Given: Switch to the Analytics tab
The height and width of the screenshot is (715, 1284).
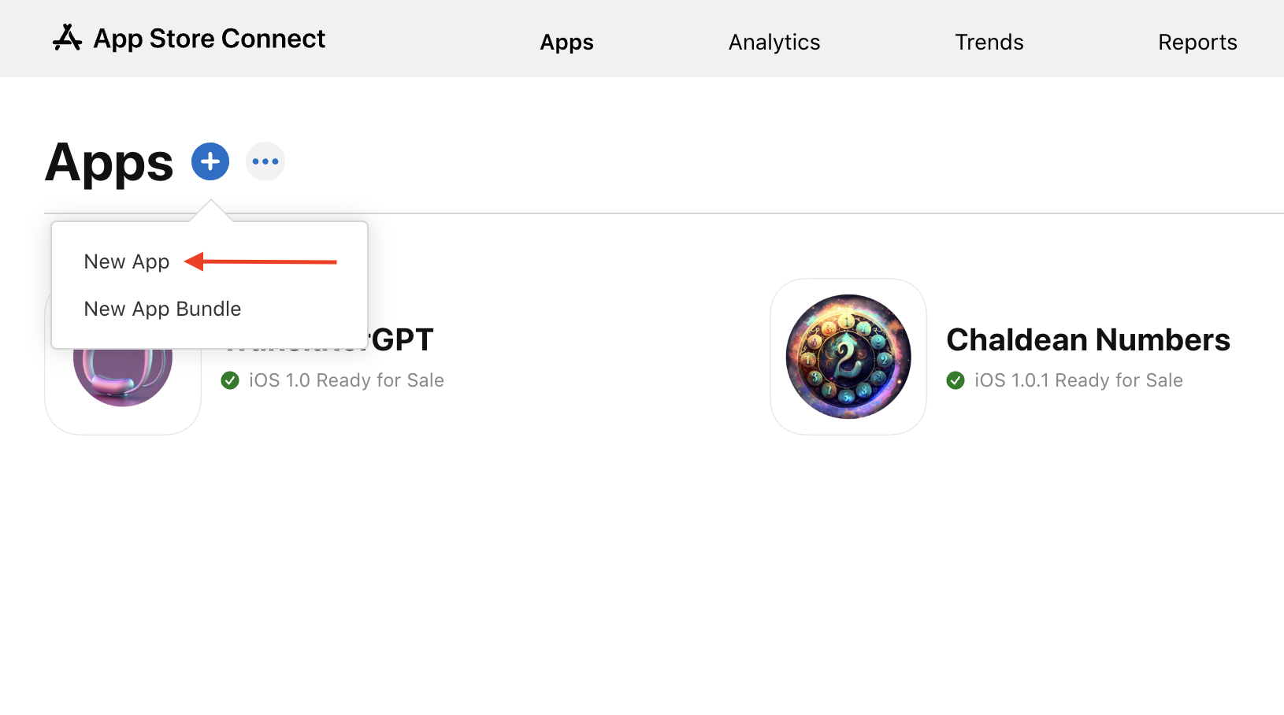Looking at the screenshot, I should (x=774, y=43).
